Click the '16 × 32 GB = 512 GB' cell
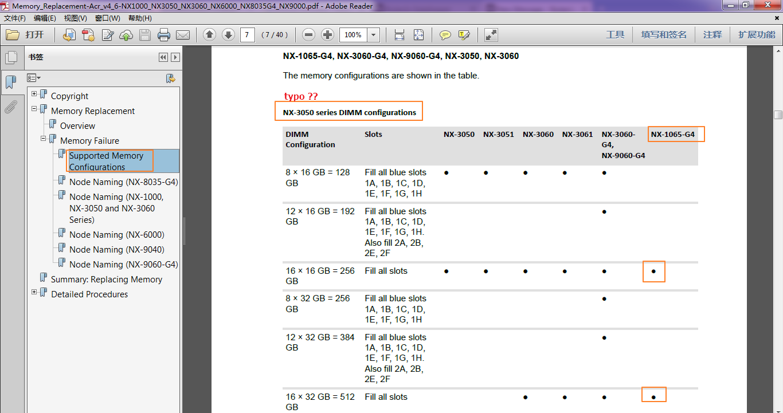 (x=320, y=402)
